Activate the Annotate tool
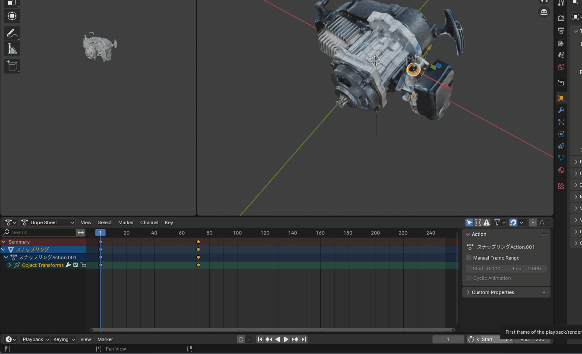 click(x=12, y=33)
